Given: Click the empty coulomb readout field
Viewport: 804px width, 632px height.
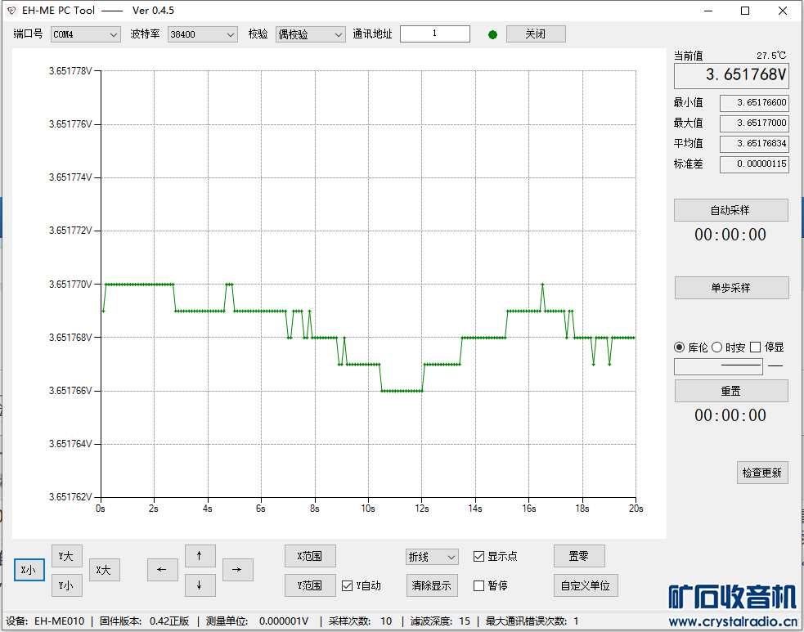Looking at the screenshot, I should pos(718,366).
